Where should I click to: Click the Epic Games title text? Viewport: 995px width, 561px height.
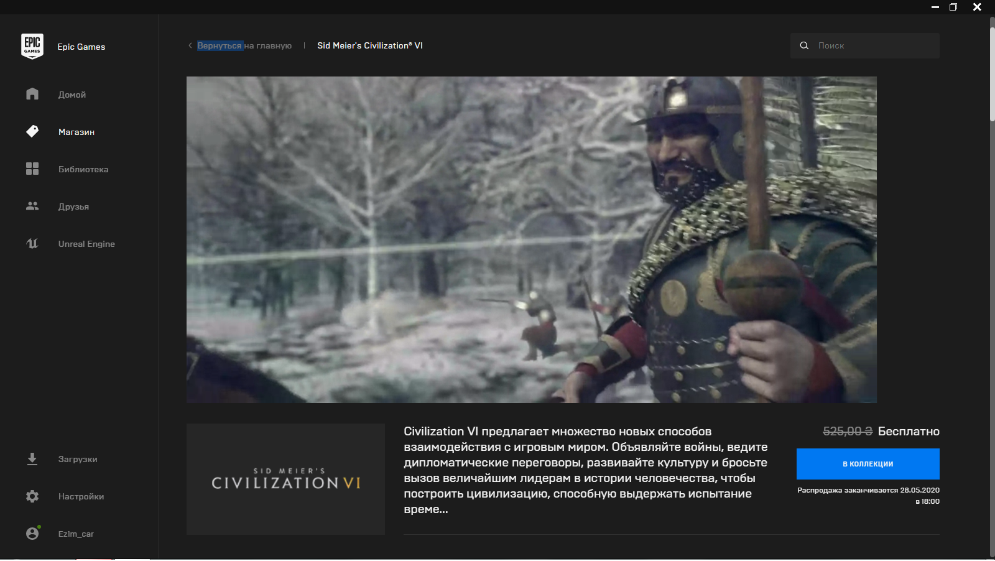81,47
